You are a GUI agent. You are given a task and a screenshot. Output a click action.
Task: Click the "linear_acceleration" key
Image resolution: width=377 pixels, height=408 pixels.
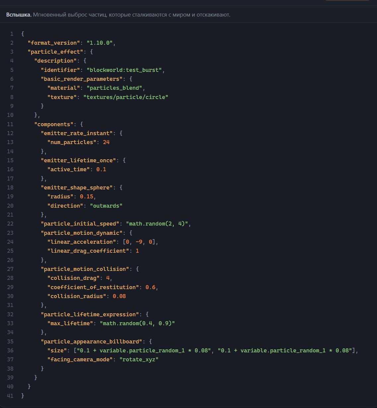82,242
